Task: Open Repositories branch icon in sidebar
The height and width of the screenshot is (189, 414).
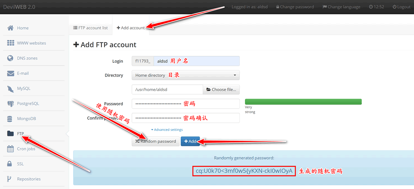Action: (x=10, y=179)
